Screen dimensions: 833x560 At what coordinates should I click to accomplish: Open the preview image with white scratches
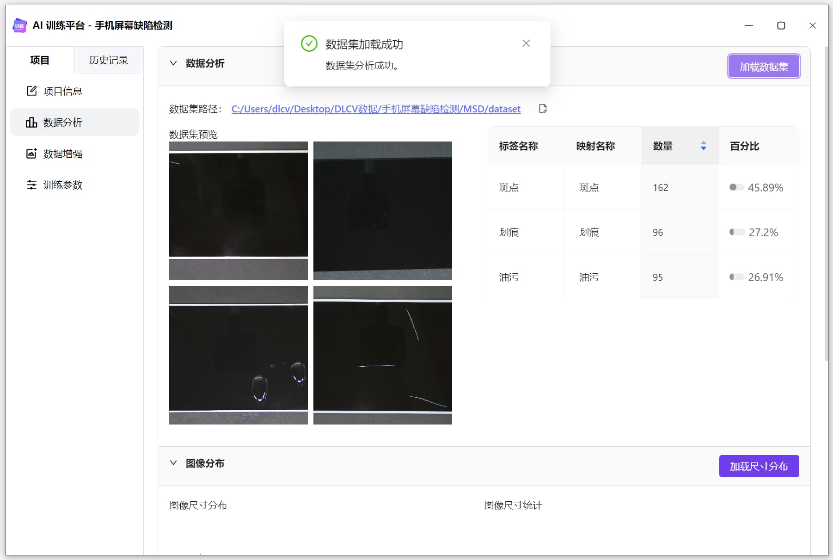coord(383,355)
